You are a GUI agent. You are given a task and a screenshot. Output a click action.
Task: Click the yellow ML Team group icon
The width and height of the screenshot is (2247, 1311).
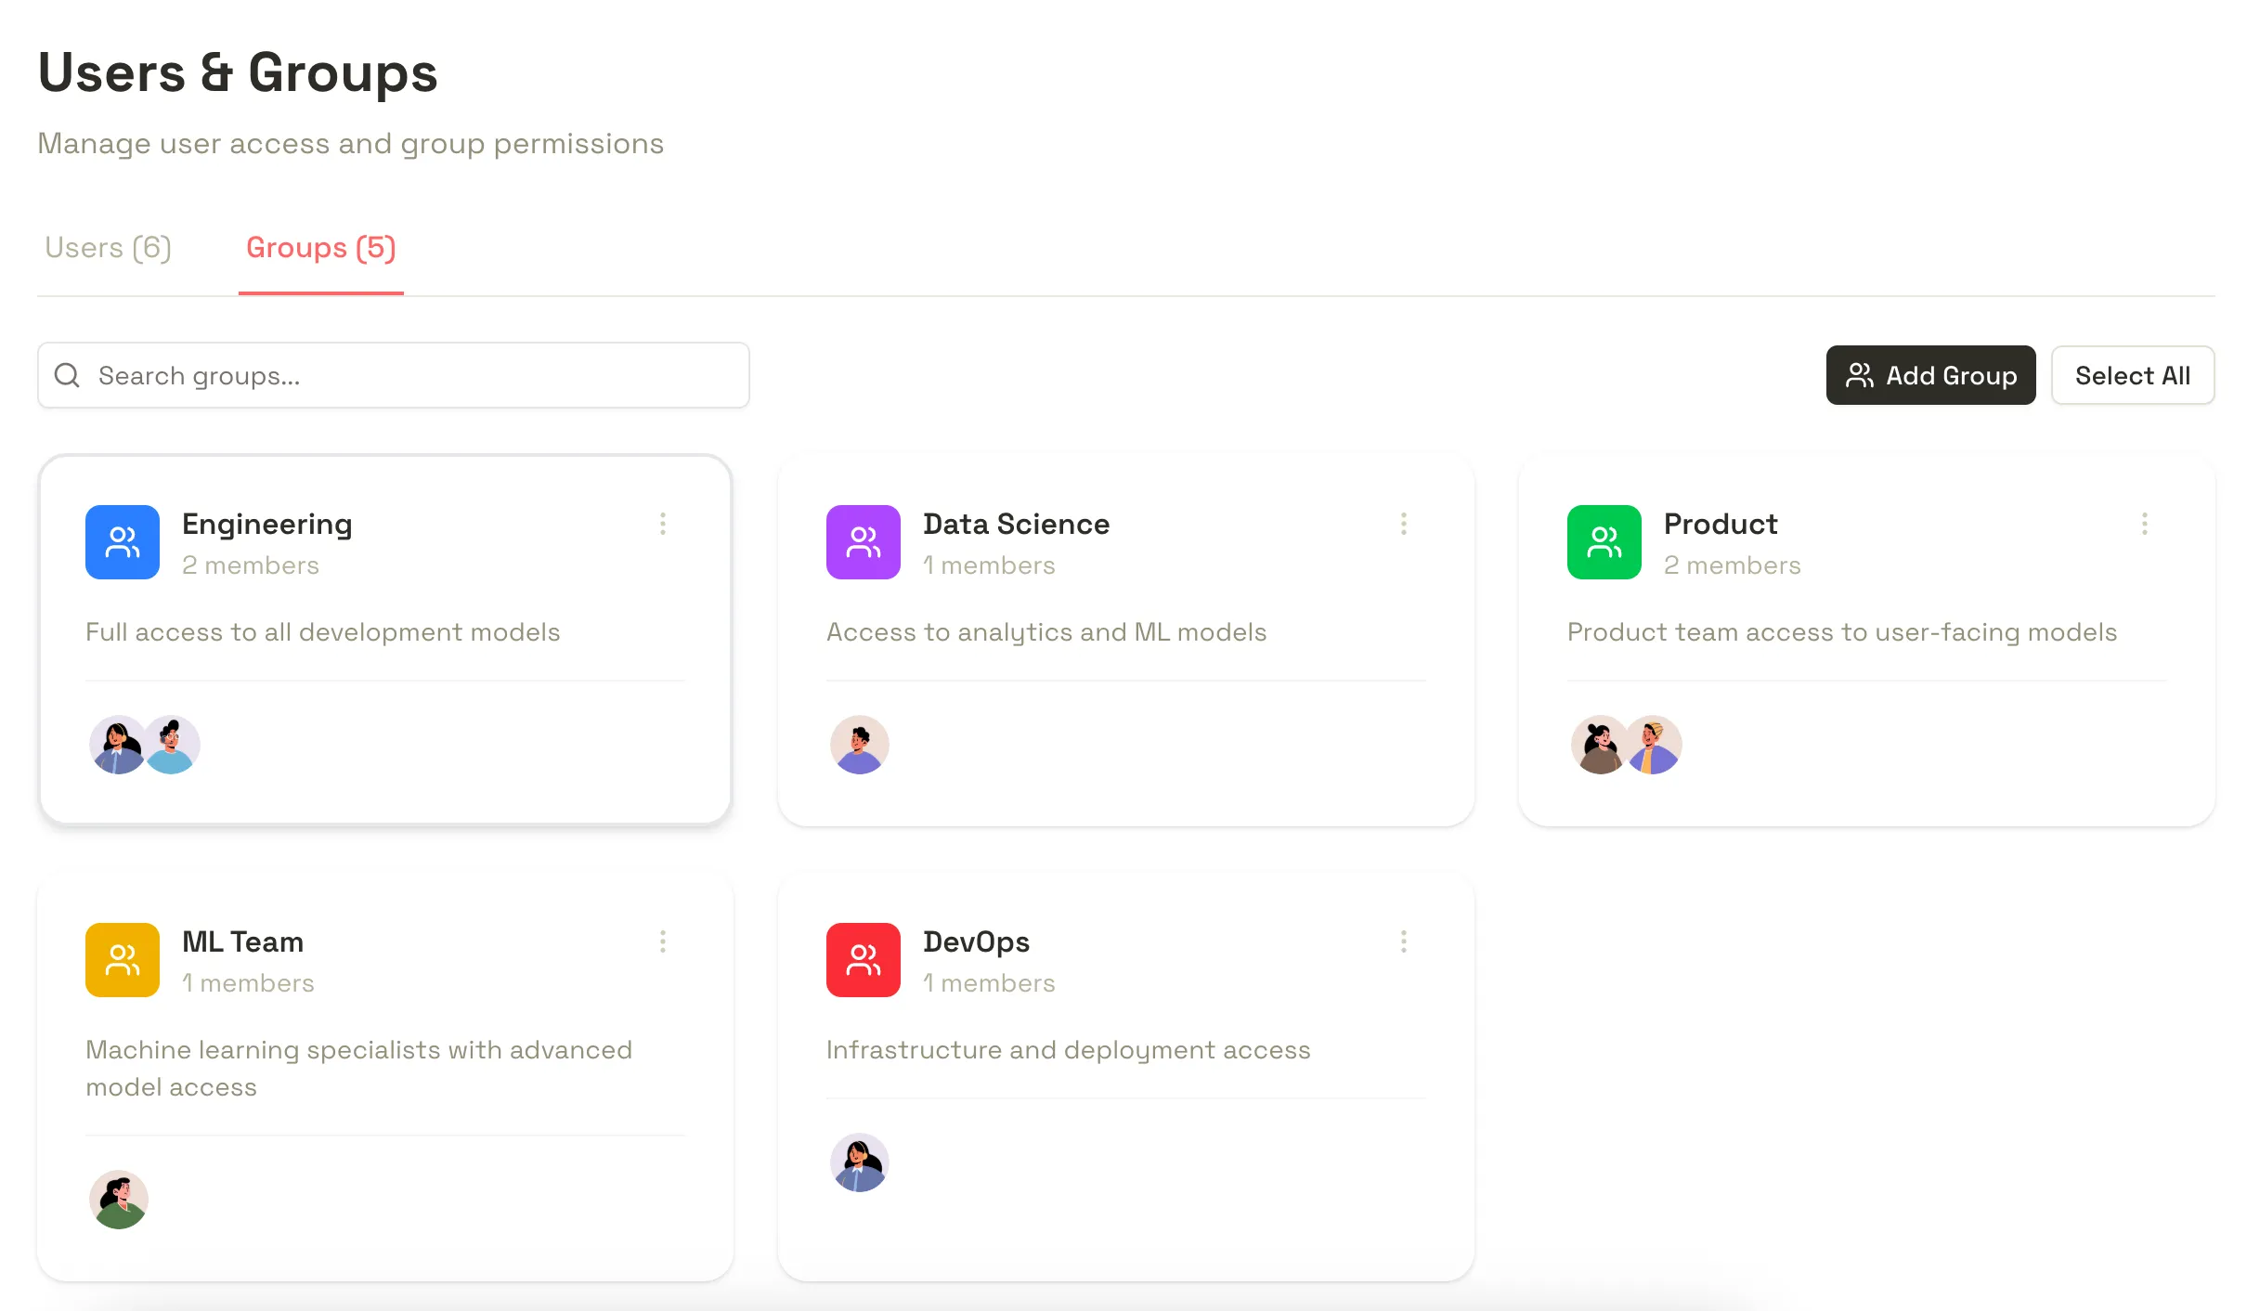[123, 960]
